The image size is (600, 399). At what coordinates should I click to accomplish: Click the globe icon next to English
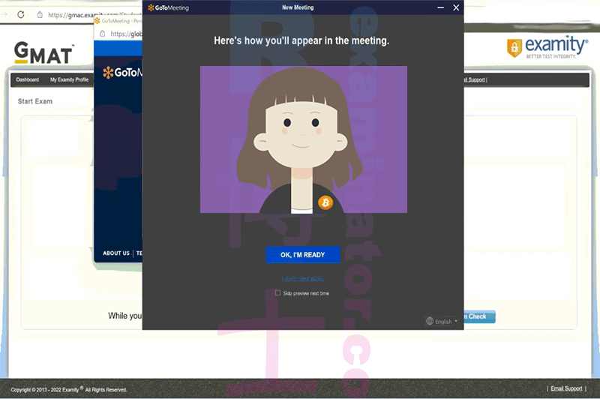click(430, 321)
